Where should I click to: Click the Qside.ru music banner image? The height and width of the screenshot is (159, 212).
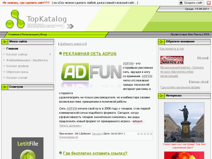(172, 60)
